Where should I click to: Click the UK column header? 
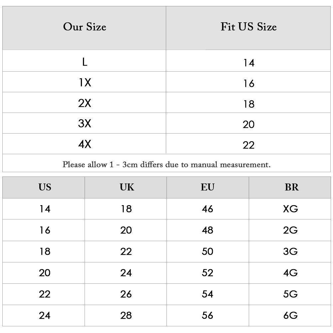127,187
